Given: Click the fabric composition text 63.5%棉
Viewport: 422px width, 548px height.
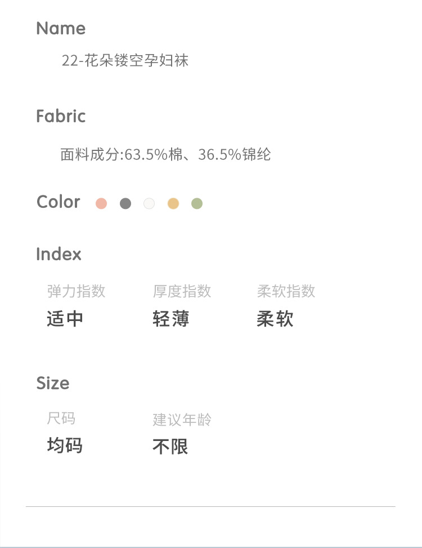Looking at the screenshot, I should point(155,154).
